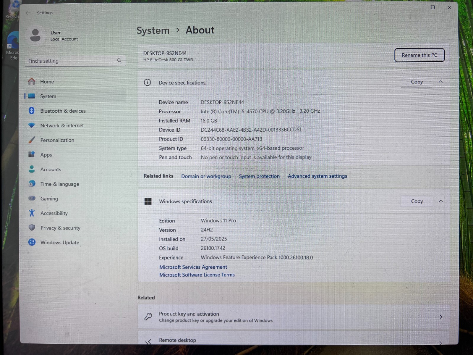Click the Apps icon in sidebar
The image size is (473, 355).
[x=32, y=154]
